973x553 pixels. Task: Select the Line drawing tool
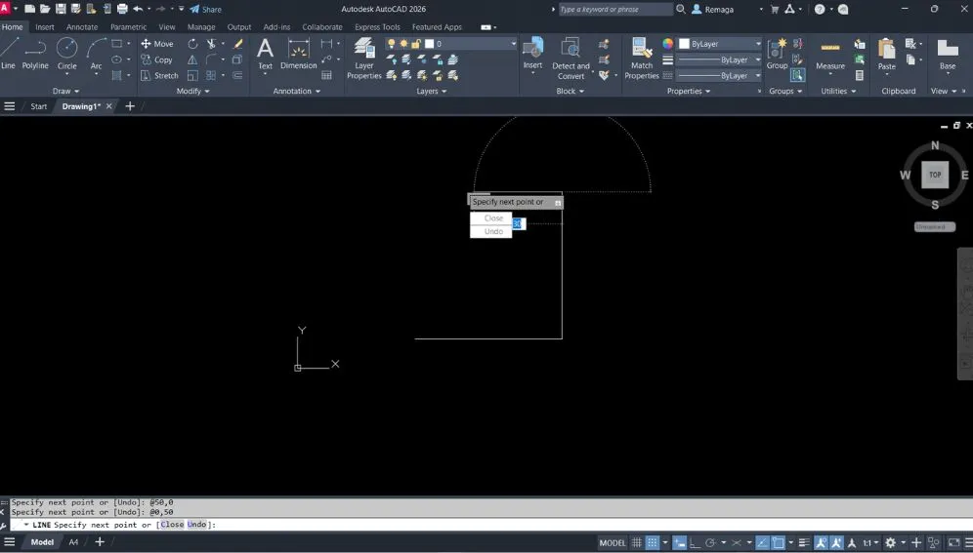click(9, 53)
